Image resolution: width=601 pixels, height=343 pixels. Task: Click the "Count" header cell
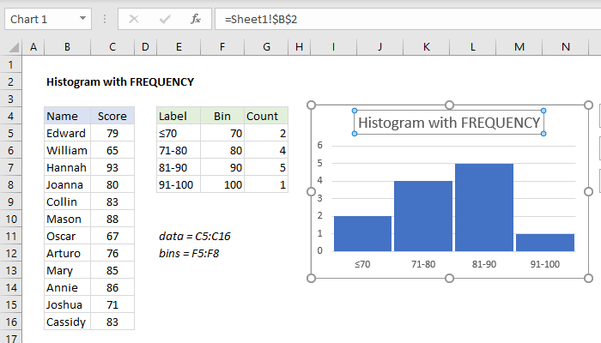[x=266, y=116]
